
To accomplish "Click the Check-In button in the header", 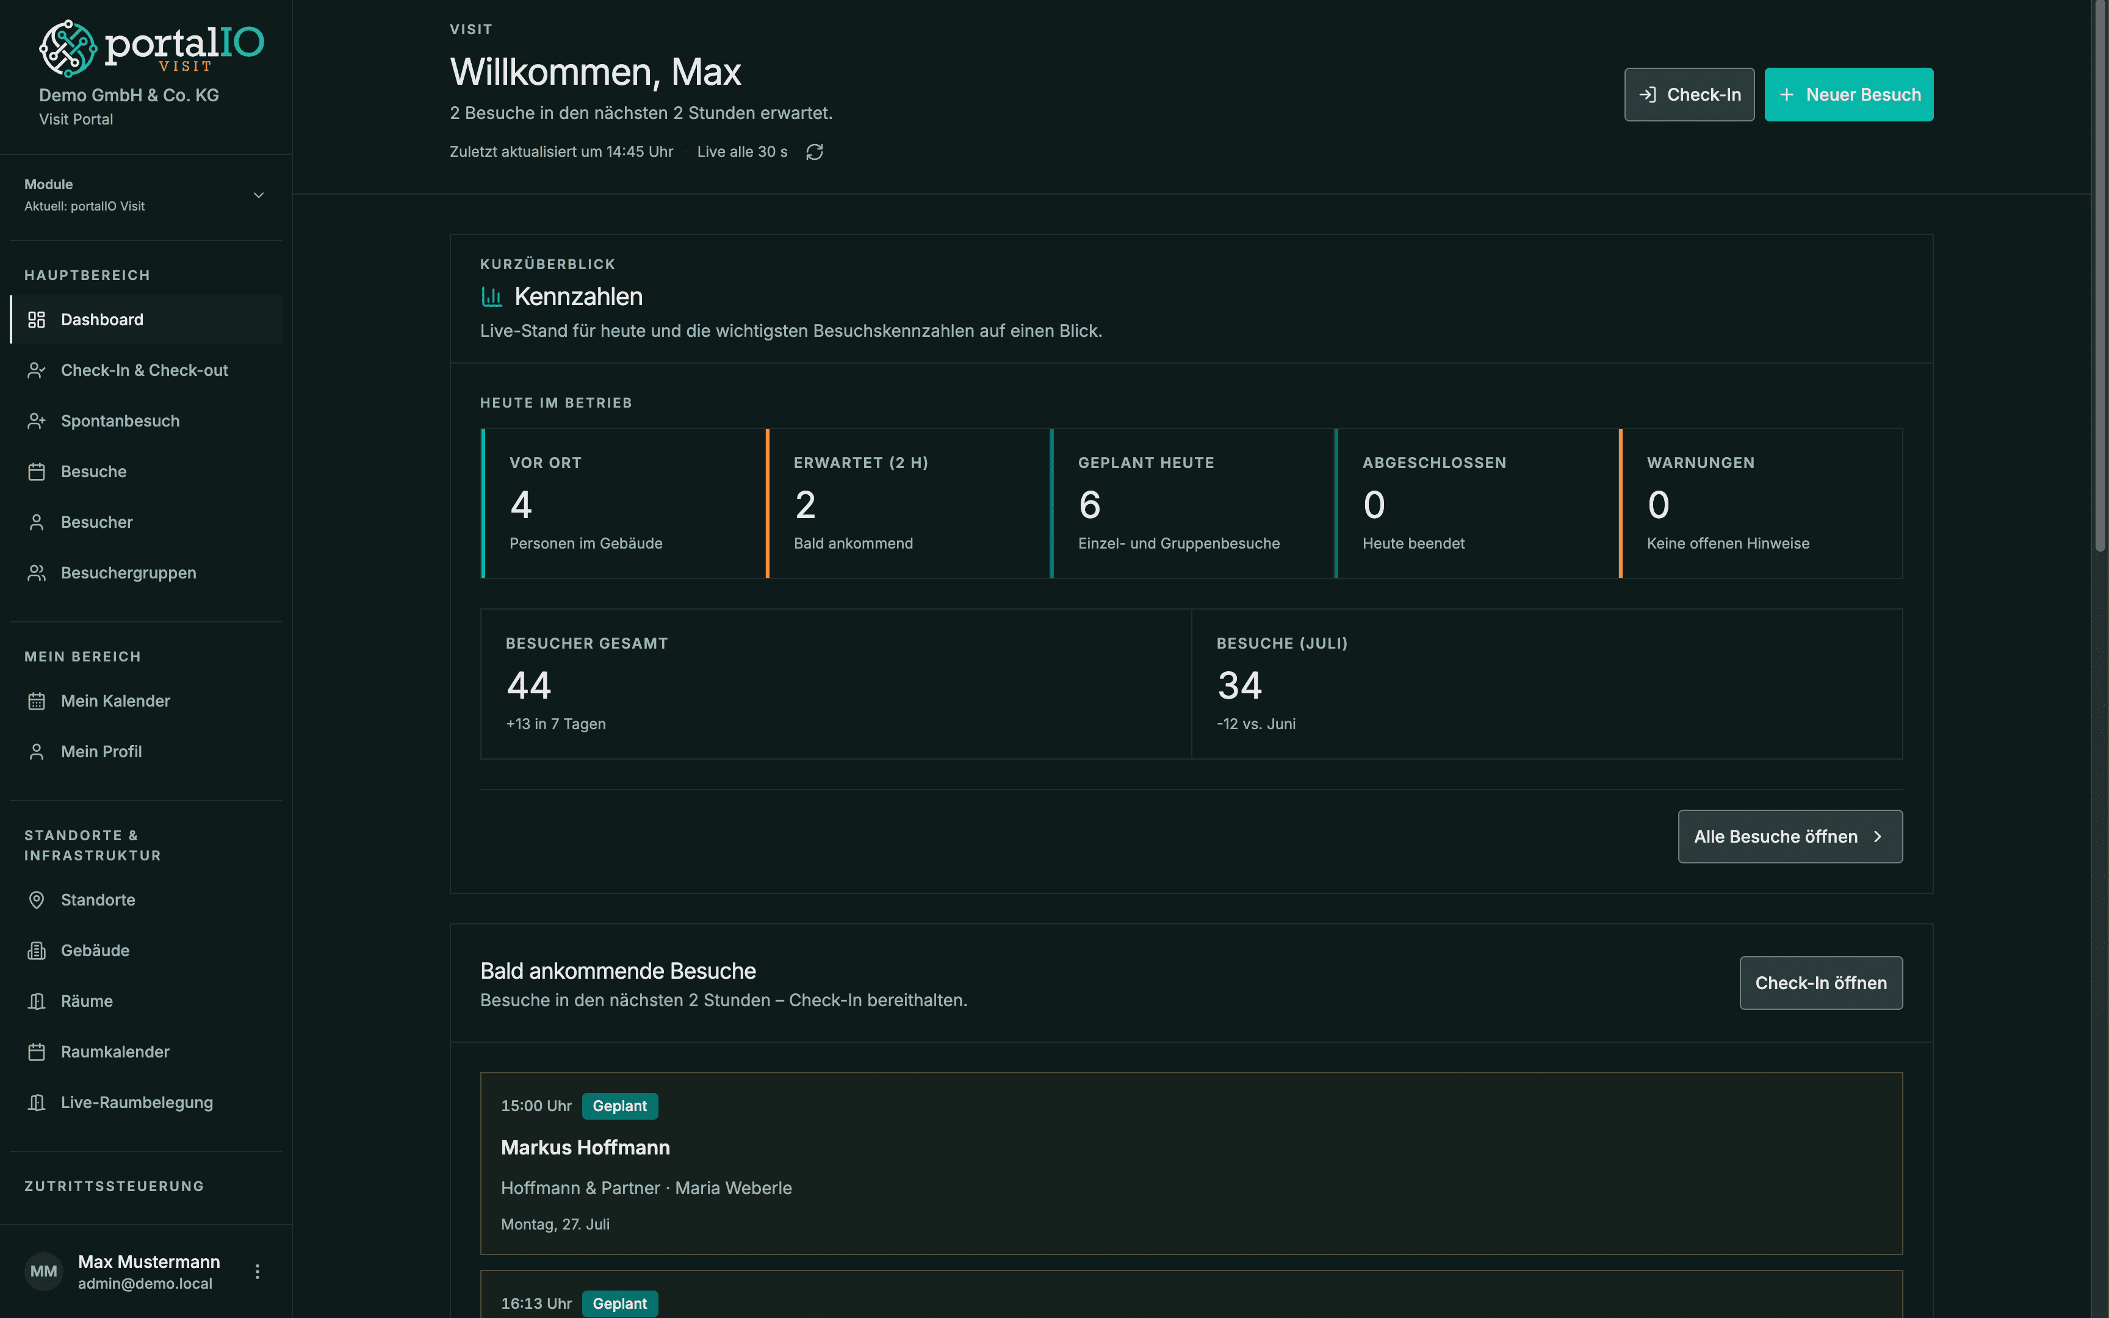I will click(1689, 94).
